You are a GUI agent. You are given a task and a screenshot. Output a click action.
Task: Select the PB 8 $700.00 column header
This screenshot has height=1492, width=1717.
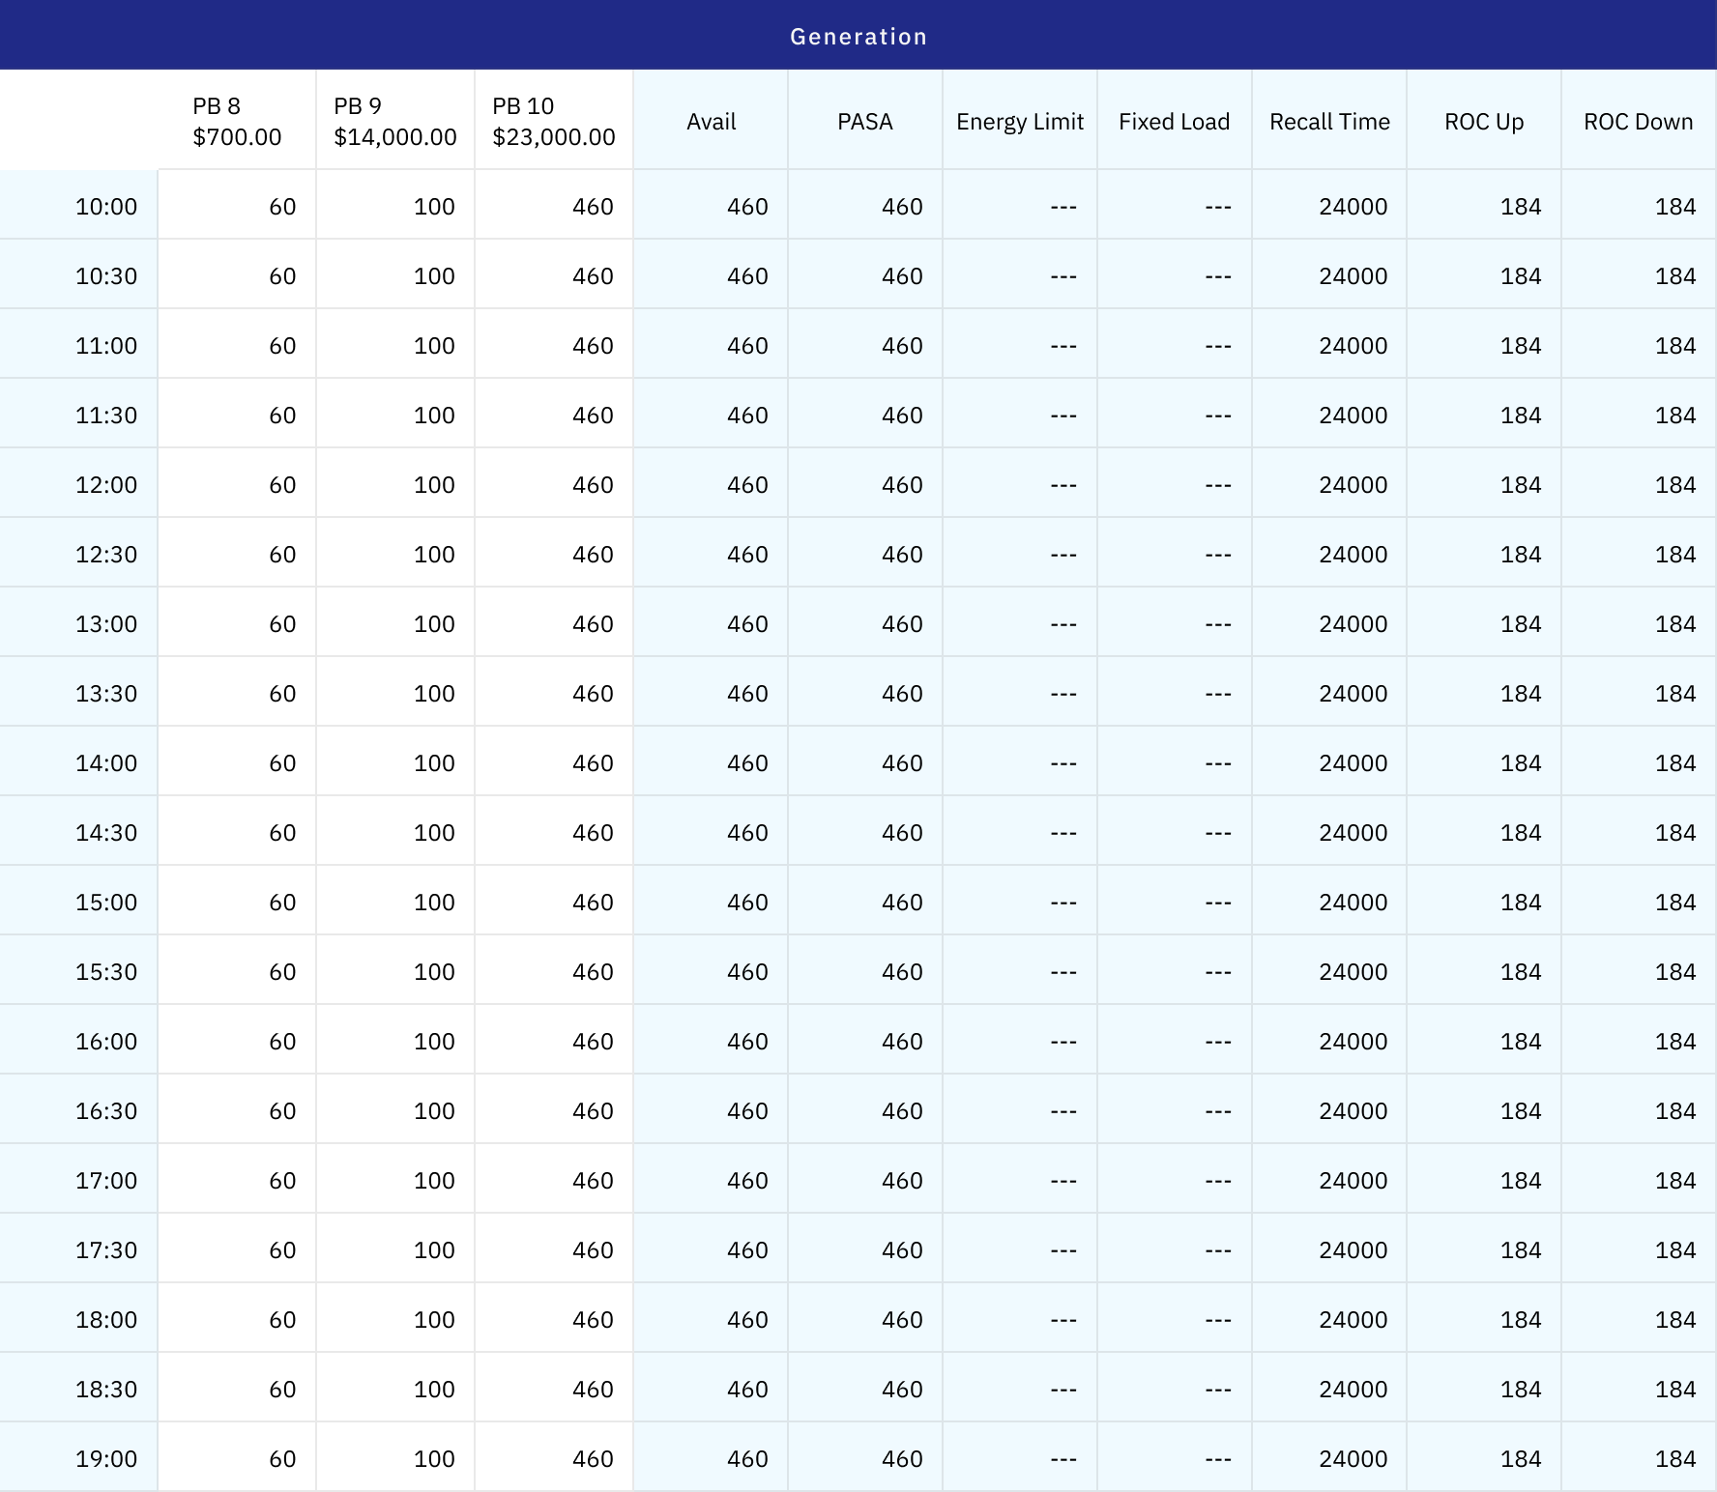[237, 121]
